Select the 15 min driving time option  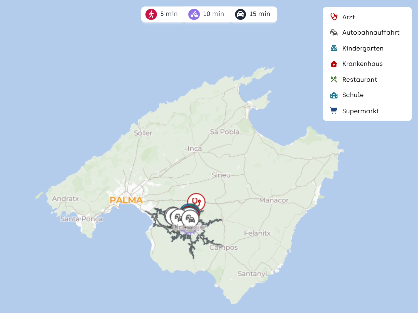tap(260, 14)
